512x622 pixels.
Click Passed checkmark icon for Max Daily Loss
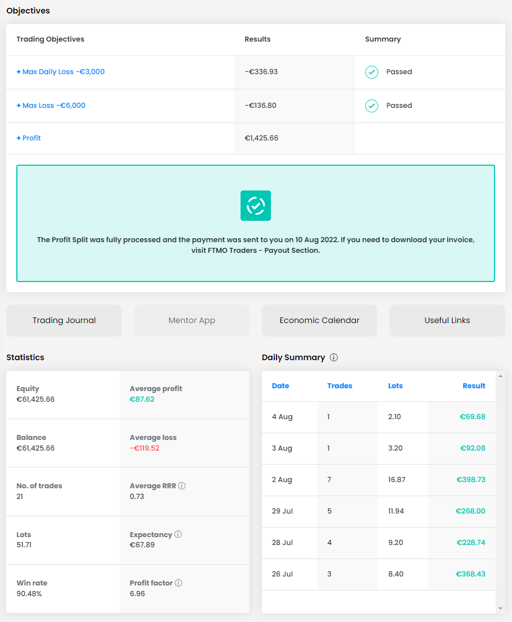point(371,72)
